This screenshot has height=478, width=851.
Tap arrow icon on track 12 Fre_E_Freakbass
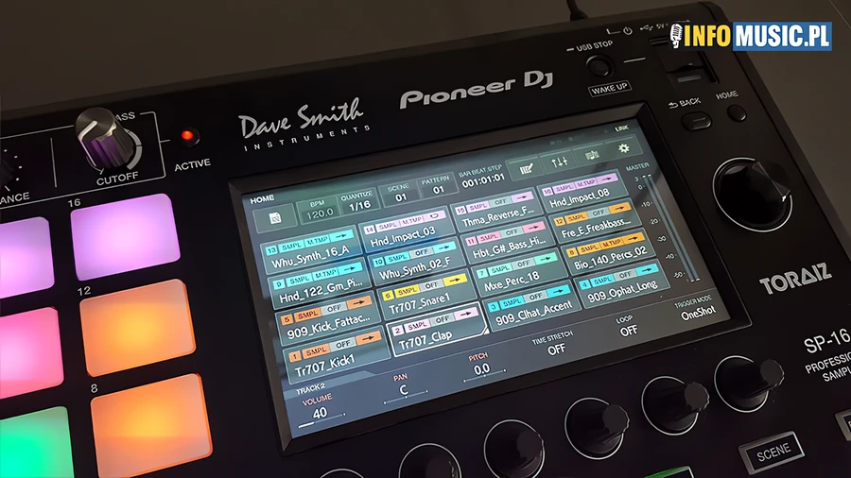tap(619, 207)
